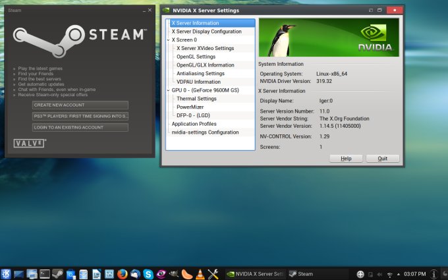Open the software store shopping bag icon
Image resolution: width=448 pixels, height=280 pixels.
pyautogui.click(x=70, y=275)
